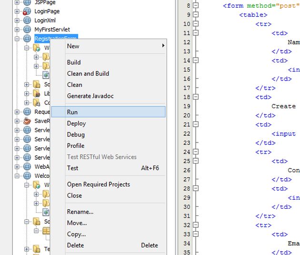Expand the LoginXml project node
The width and height of the screenshot is (300, 255).
coord(17,20)
